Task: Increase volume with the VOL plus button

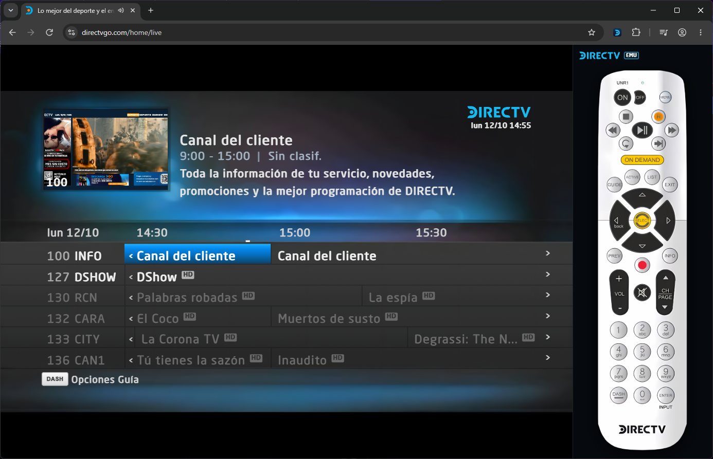Action: click(619, 279)
